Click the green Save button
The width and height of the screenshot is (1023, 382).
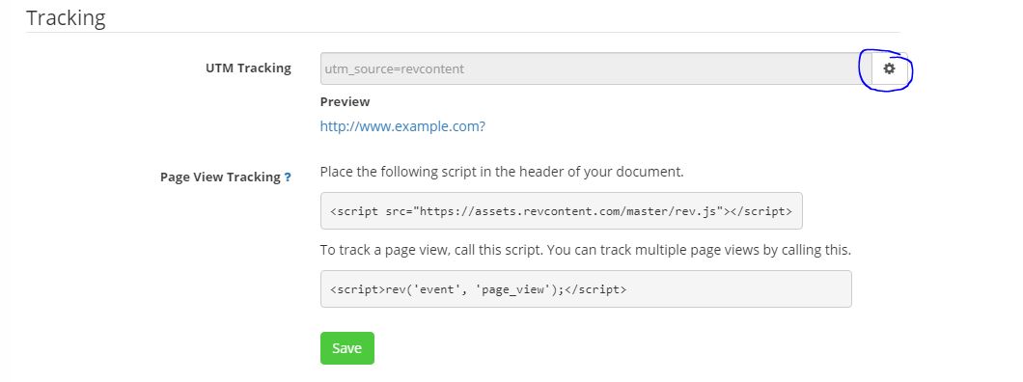point(347,348)
